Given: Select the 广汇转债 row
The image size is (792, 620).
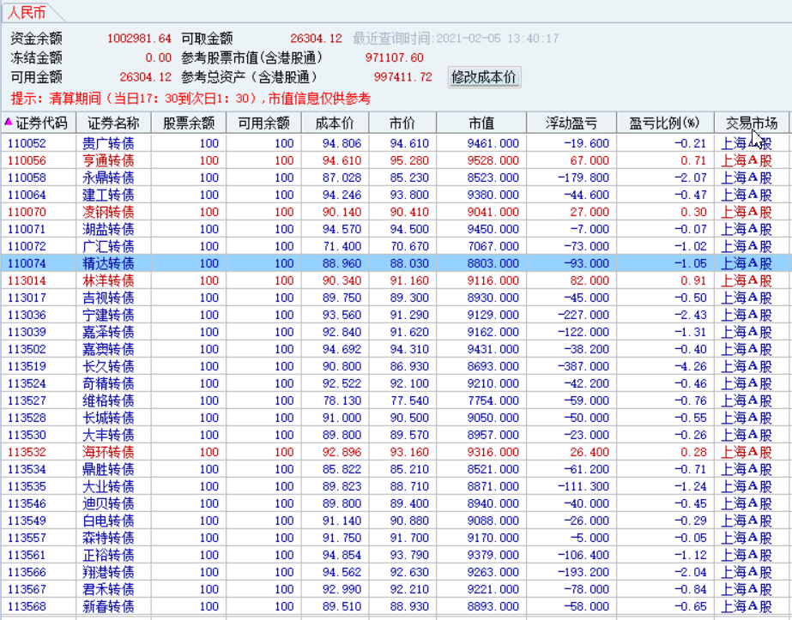Looking at the screenshot, I should coord(396,246).
